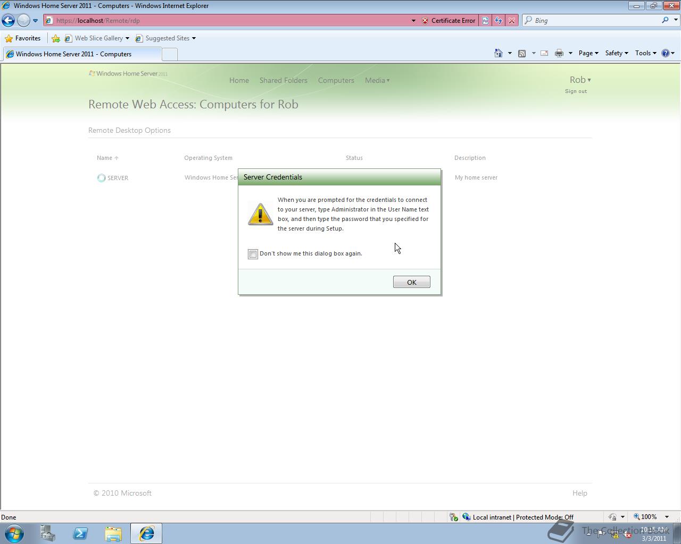Open the search provider dropdown arrow

[x=676, y=20]
